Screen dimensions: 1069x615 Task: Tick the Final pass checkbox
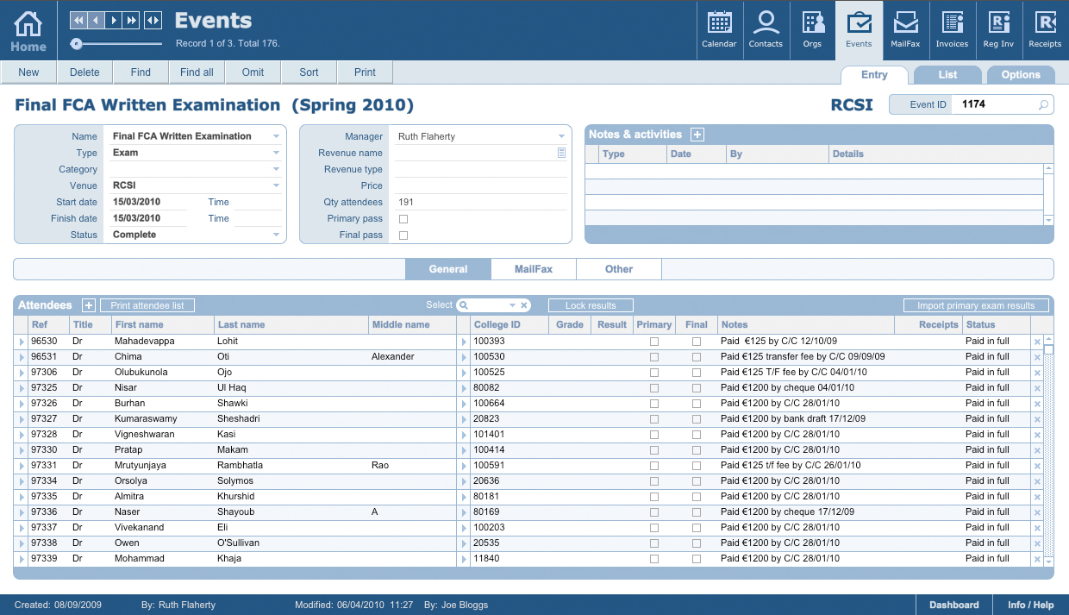(403, 235)
